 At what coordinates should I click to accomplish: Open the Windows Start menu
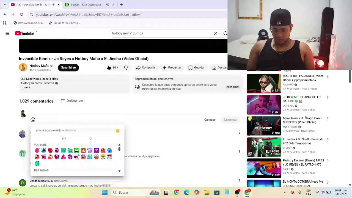[x=105, y=193]
